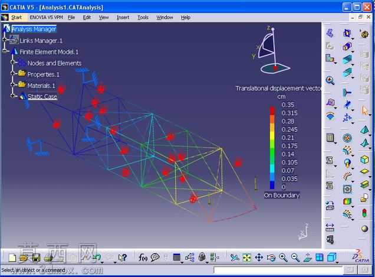
Task: Activate the Pan four-arrow icon
Action: tap(259, 258)
